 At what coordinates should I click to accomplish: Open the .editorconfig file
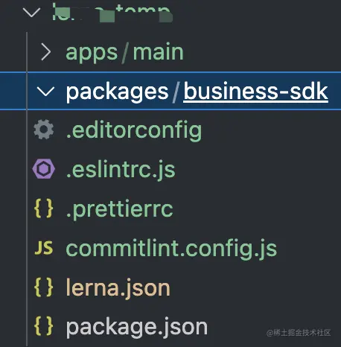click(x=134, y=131)
